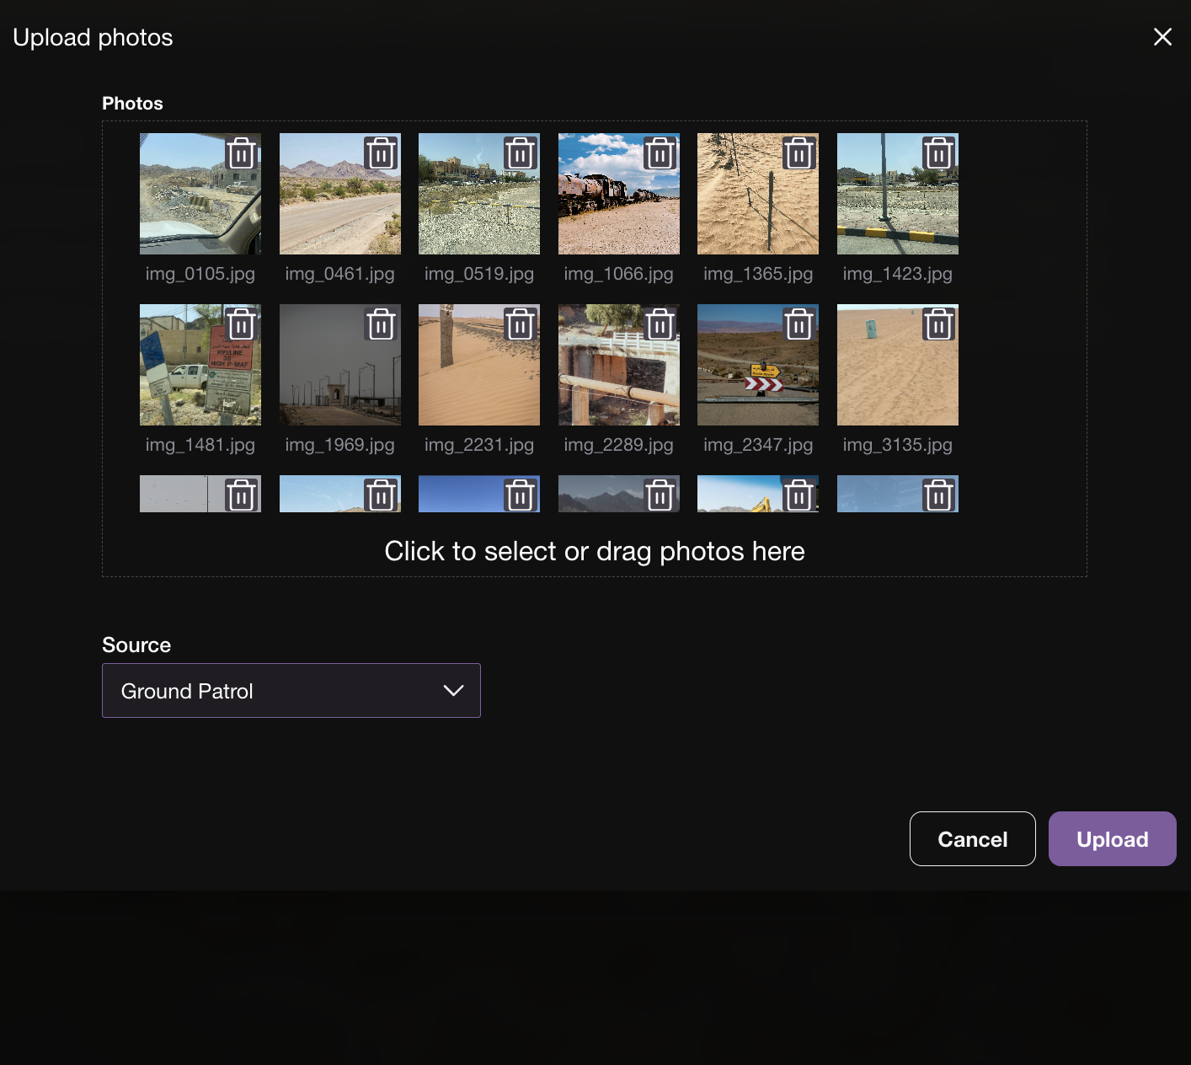Delete img_1423.jpg with trash button
Image resolution: width=1191 pixels, height=1065 pixels.
point(938,154)
